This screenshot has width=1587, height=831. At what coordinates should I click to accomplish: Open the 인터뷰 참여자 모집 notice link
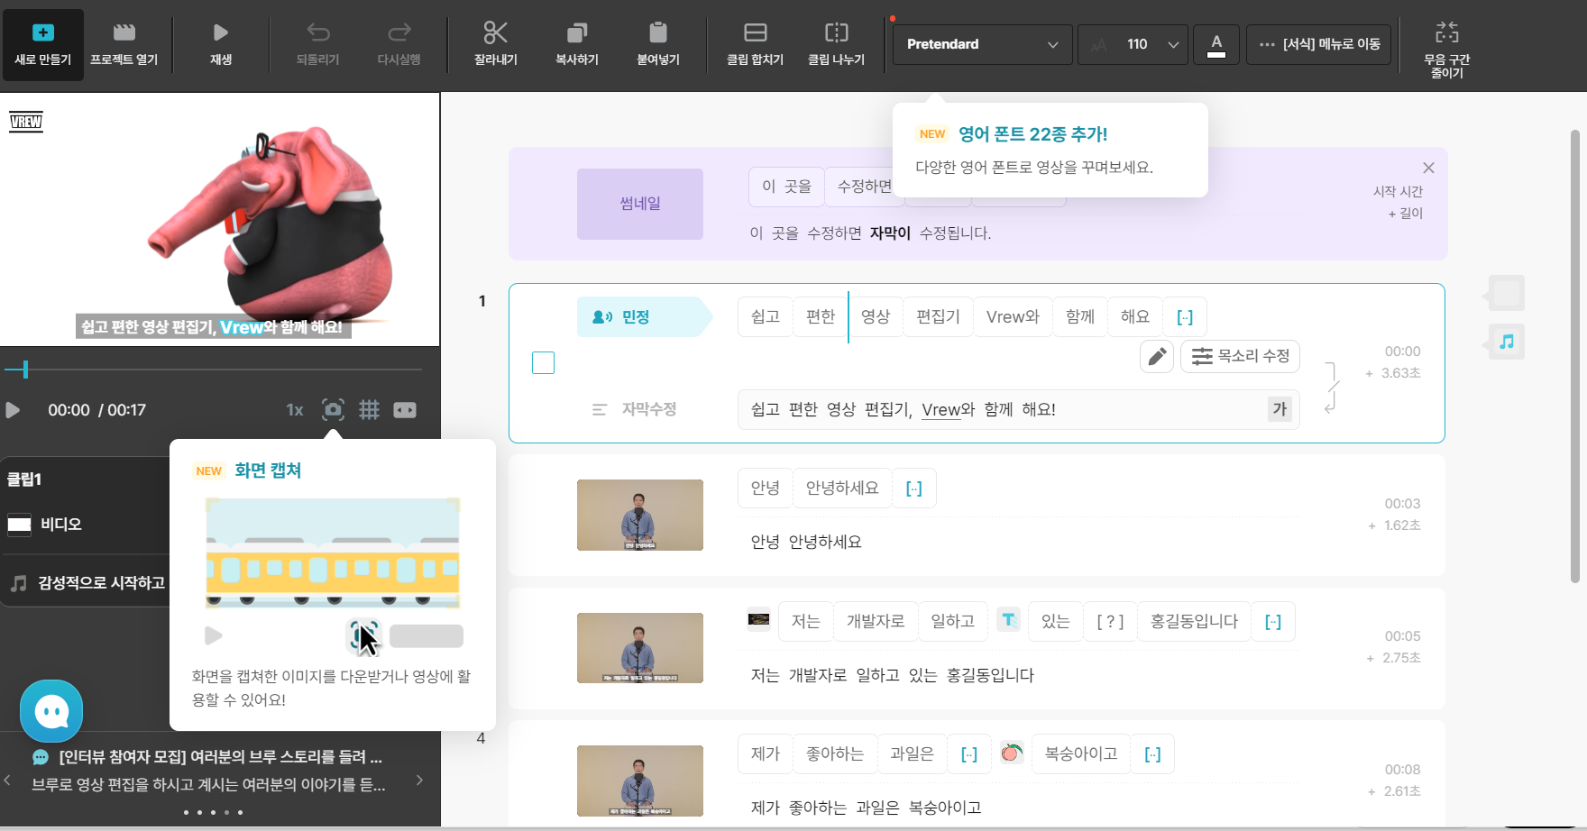220,757
